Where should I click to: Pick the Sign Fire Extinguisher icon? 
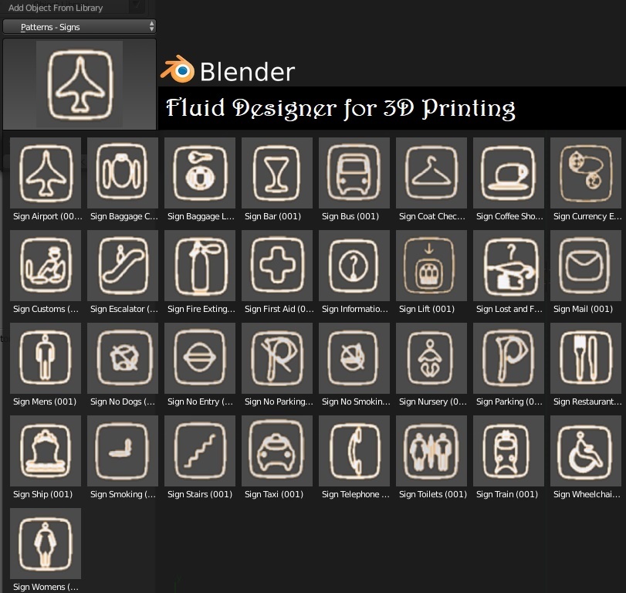point(200,266)
